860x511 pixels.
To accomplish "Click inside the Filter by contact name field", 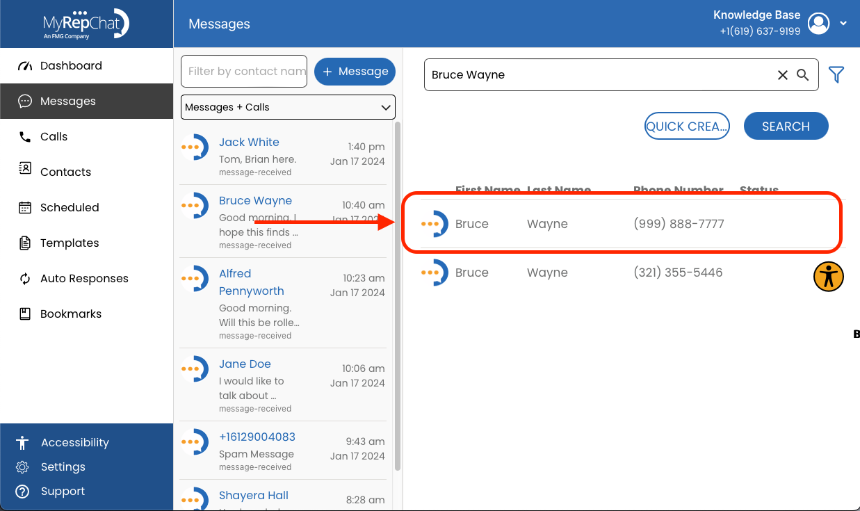I will 243,71.
